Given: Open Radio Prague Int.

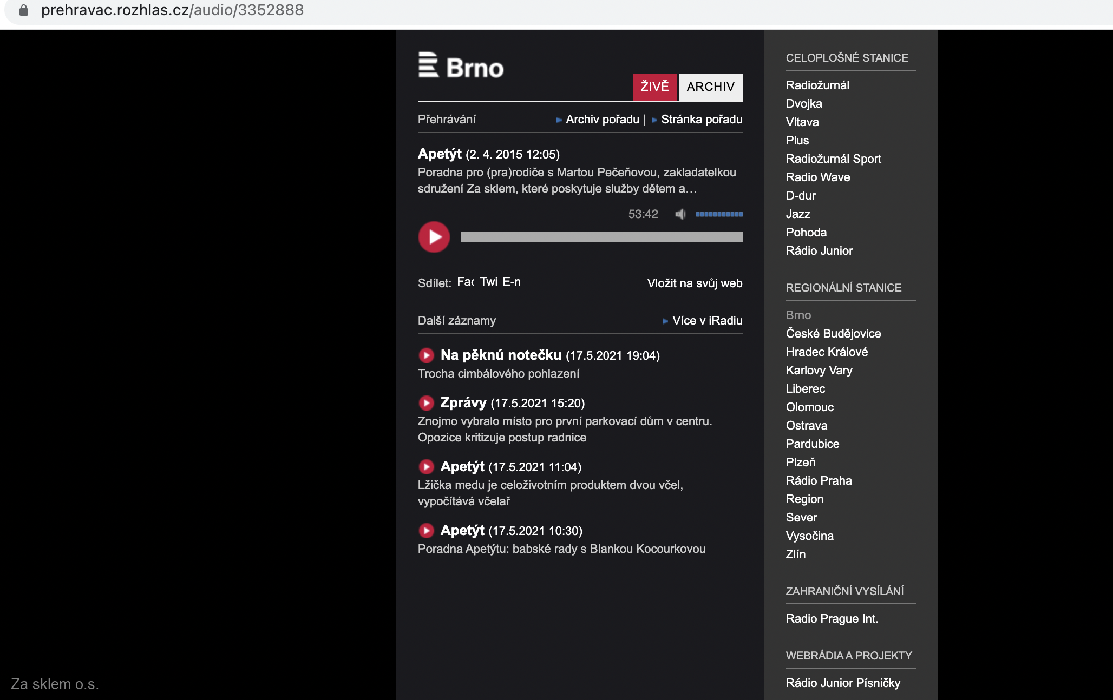Looking at the screenshot, I should pyautogui.click(x=832, y=619).
